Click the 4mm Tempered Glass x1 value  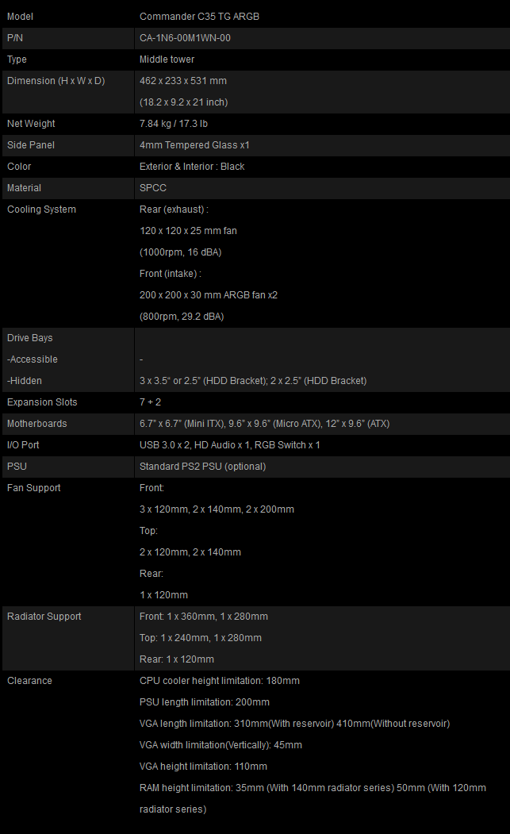click(x=194, y=144)
